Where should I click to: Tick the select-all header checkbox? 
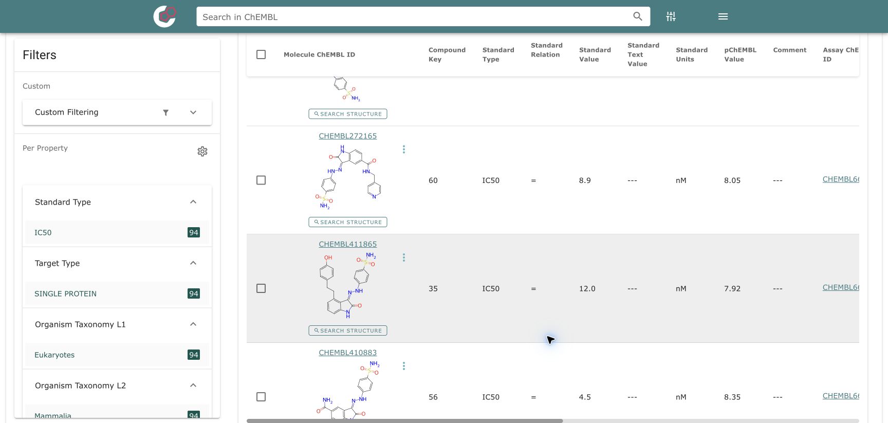(x=261, y=54)
